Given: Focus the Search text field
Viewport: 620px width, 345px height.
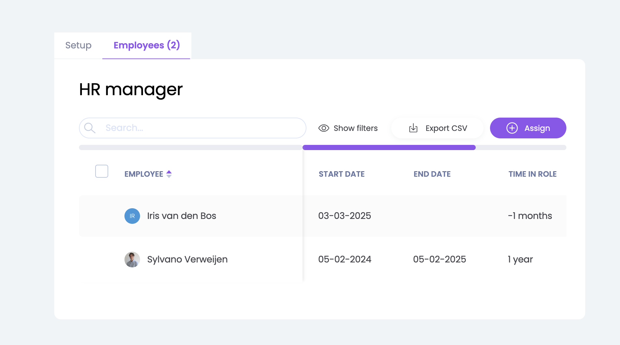Looking at the screenshot, I should point(201,128).
